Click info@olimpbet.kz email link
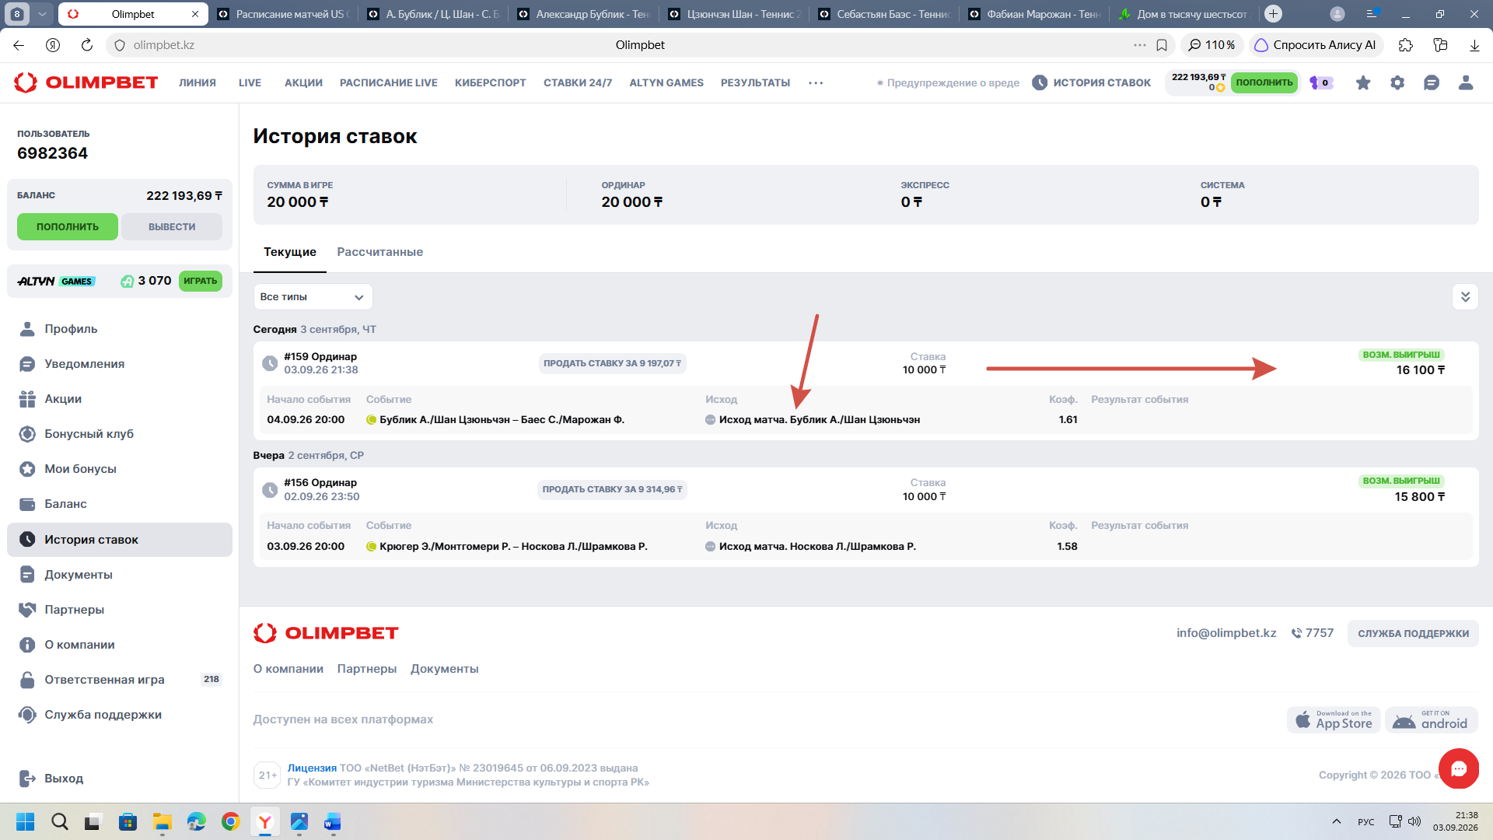 tap(1226, 633)
